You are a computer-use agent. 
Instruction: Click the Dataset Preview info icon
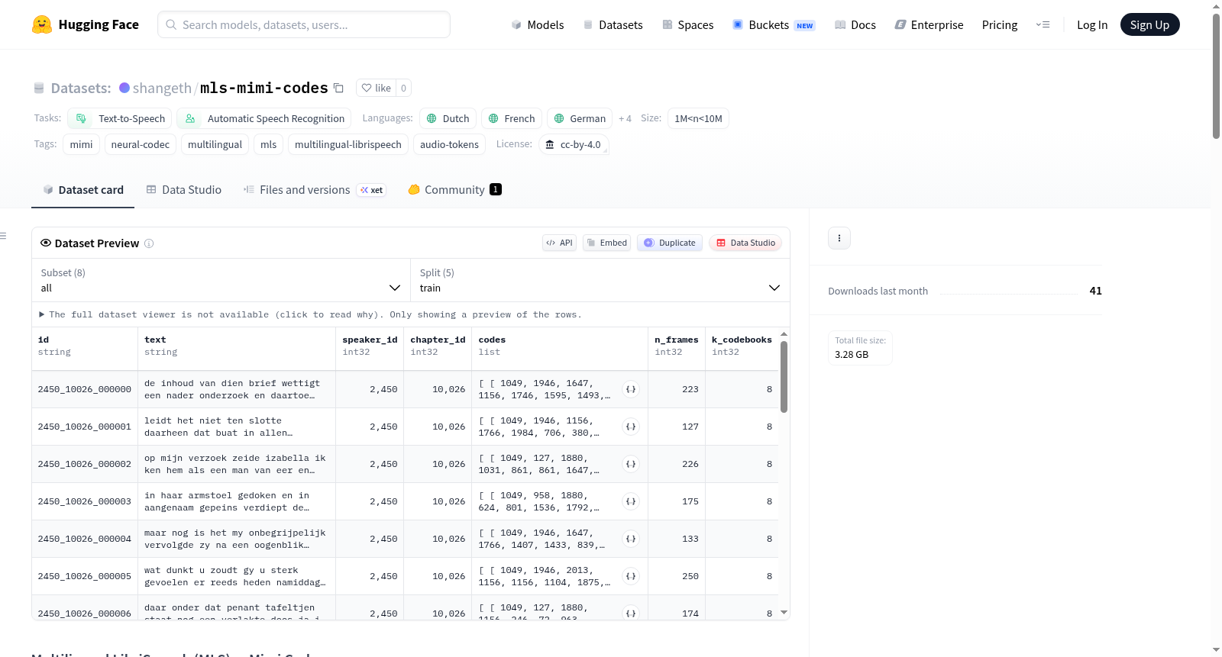[149, 243]
